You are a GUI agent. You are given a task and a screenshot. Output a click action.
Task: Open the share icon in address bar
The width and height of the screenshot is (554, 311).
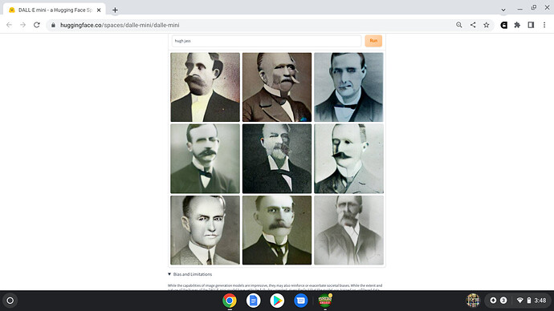473,25
